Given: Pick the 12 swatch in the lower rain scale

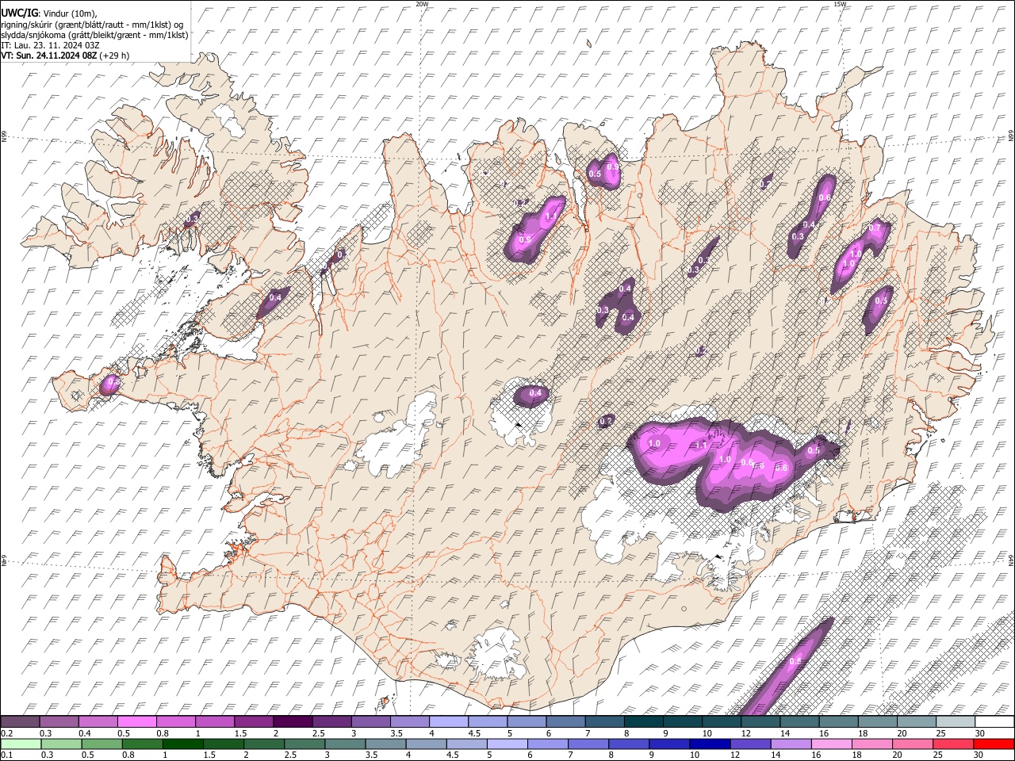Looking at the screenshot, I should tap(749, 744).
